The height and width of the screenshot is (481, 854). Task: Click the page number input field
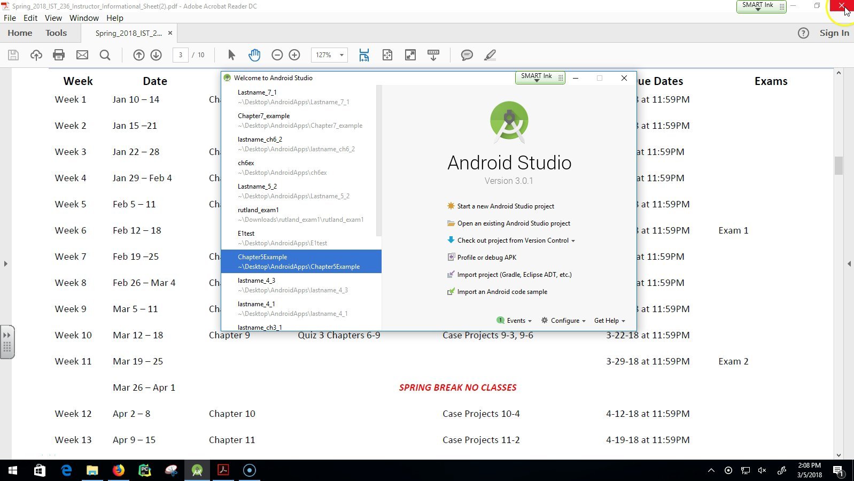(181, 55)
